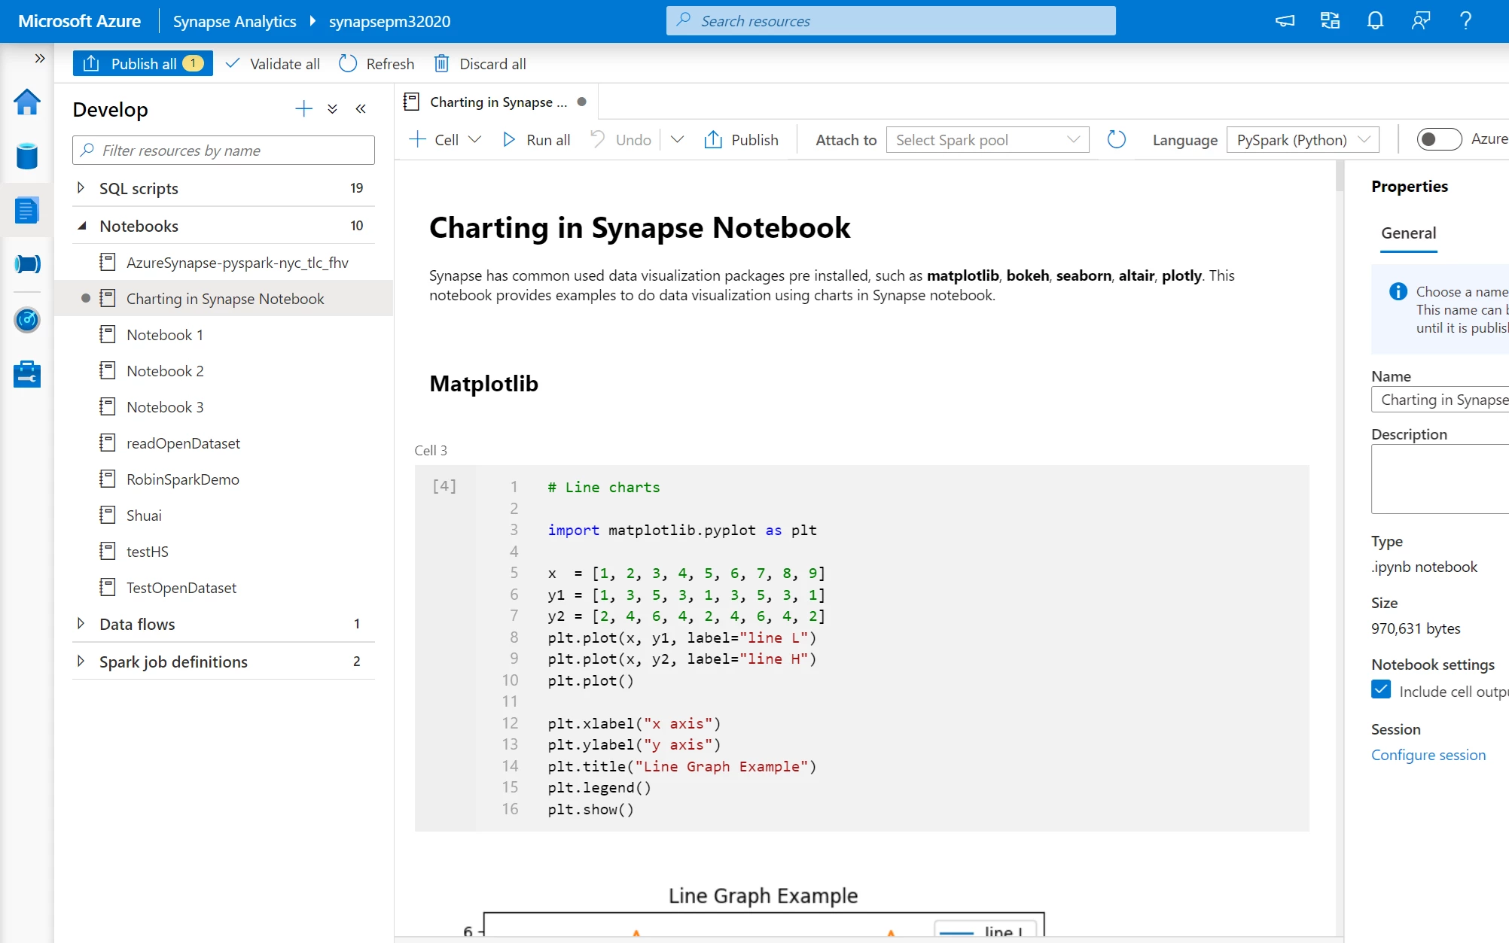The width and height of the screenshot is (1509, 943).
Task: Open the Select Spark pool dropdown
Action: click(986, 139)
